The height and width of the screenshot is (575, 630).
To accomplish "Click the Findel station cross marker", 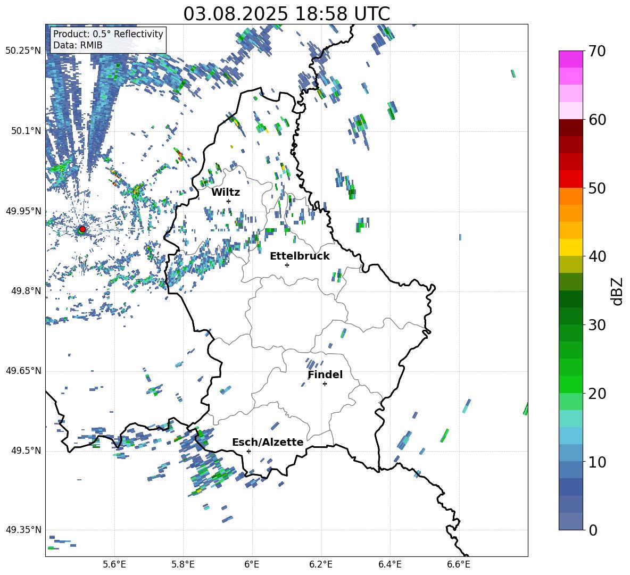I will (325, 384).
